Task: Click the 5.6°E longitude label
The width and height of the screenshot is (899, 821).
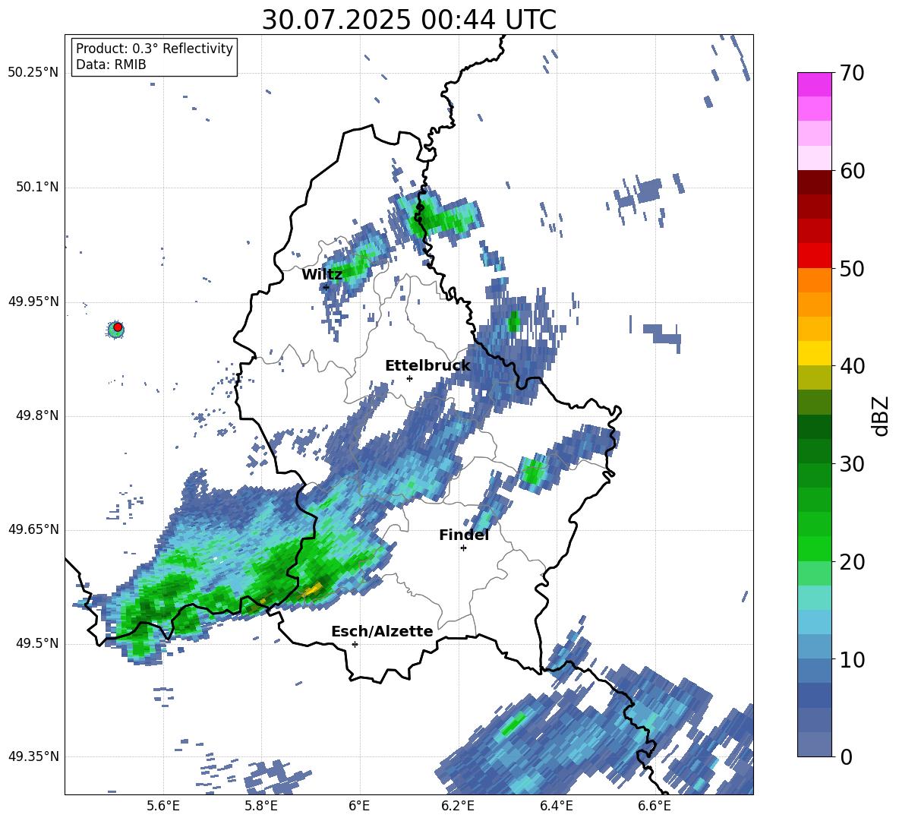Action: (163, 806)
